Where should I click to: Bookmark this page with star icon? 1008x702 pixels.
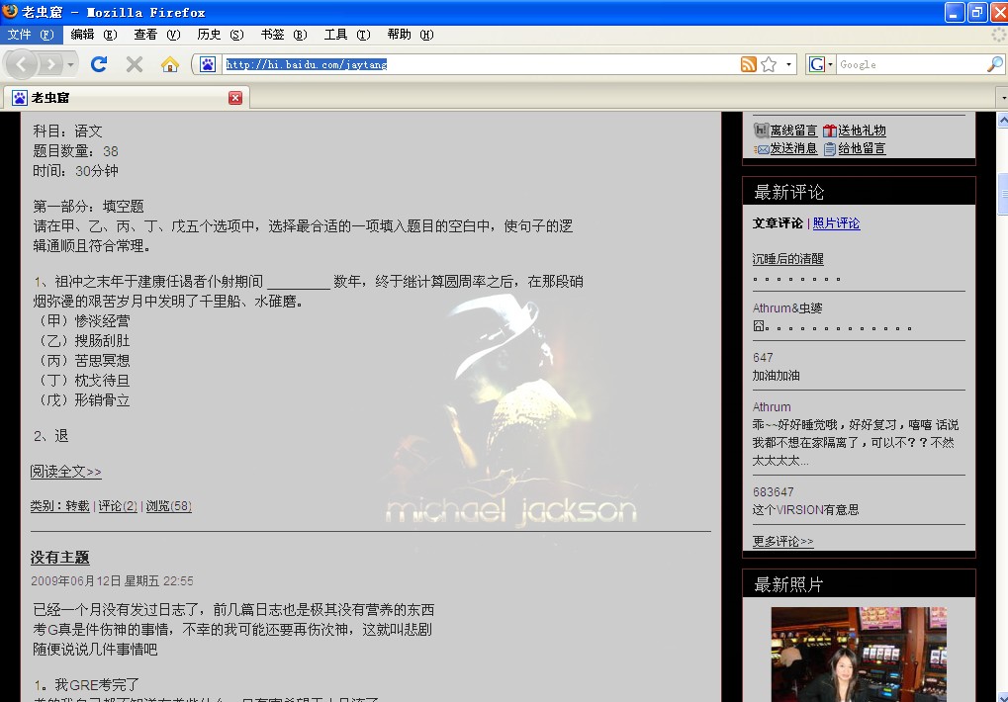click(769, 64)
